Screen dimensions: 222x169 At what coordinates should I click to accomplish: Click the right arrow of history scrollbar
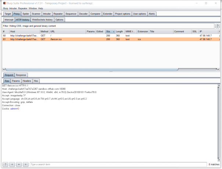pyautogui.click(x=218, y=69)
